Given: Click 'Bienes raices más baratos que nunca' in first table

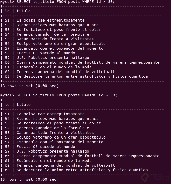Looking at the screenshot, I should (58, 25).
